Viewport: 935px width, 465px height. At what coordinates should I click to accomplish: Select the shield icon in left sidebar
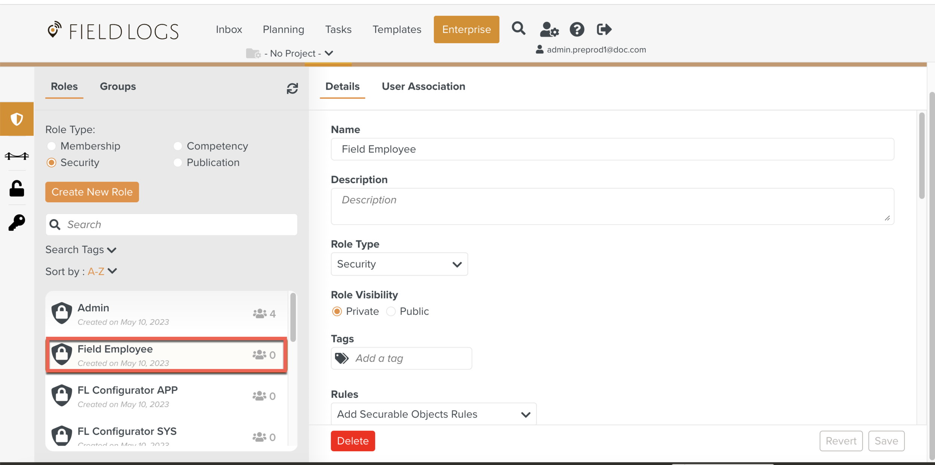pyautogui.click(x=17, y=119)
